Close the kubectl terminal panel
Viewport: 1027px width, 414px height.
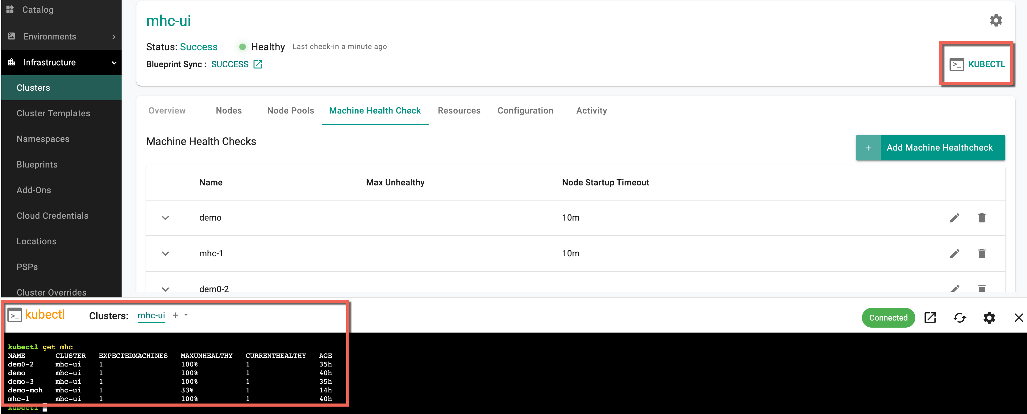(1019, 318)
